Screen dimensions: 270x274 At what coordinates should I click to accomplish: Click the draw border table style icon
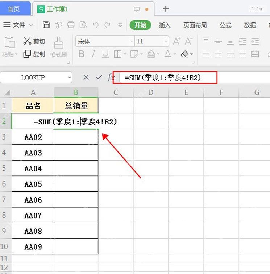coord(134,54)
